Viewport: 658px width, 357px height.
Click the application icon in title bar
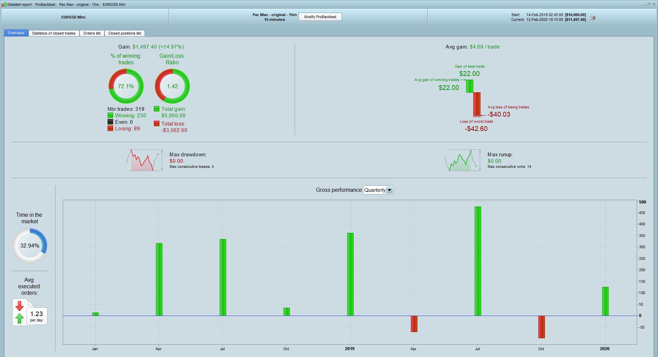(x=4, y=4)
